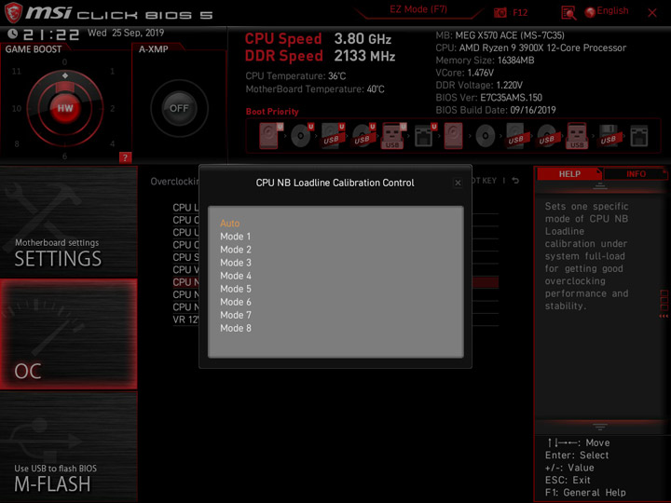Viewport: 671px width, 503px height.
Task: Change language via the English globe
Action: pyautogui.click(x=607, y=11)
